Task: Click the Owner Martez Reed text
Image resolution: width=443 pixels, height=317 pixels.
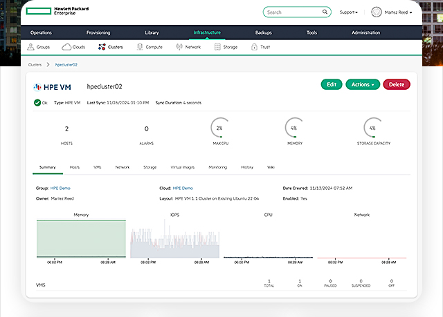Action: pyautogui.click(x=55, y=198)
